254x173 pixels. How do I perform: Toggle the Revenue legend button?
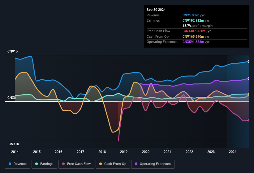(x=18, y=164)
